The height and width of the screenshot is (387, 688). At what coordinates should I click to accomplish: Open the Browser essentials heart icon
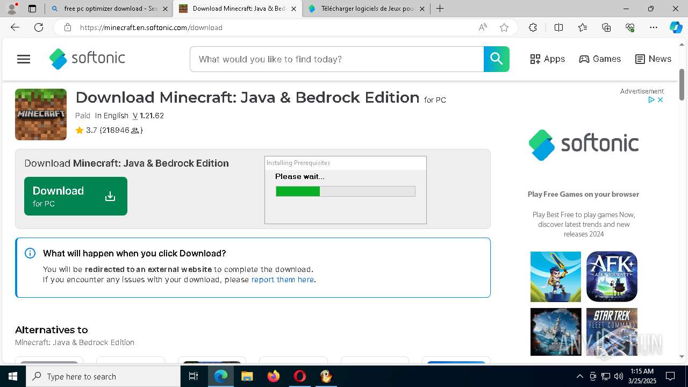point(630,27)
